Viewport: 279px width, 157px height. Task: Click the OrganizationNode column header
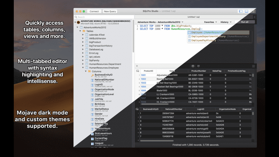pyautogui.click(x=227, y=109)
